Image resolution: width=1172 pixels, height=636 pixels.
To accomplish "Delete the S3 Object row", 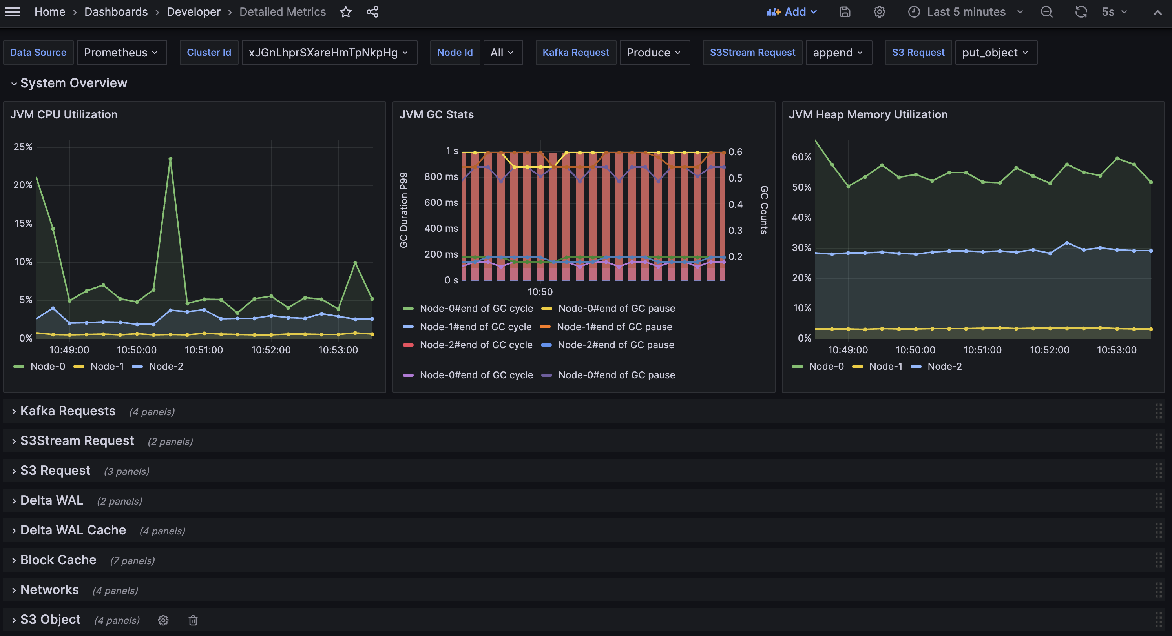I will (x=193, y=620).
